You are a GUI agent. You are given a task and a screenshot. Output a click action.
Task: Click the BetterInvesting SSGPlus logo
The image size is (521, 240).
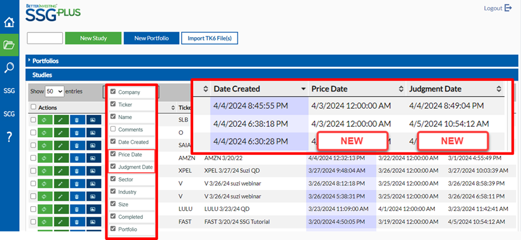pos(53,13)
